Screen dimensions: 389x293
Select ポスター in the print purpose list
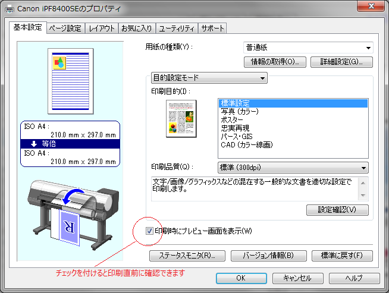[293, 120]
